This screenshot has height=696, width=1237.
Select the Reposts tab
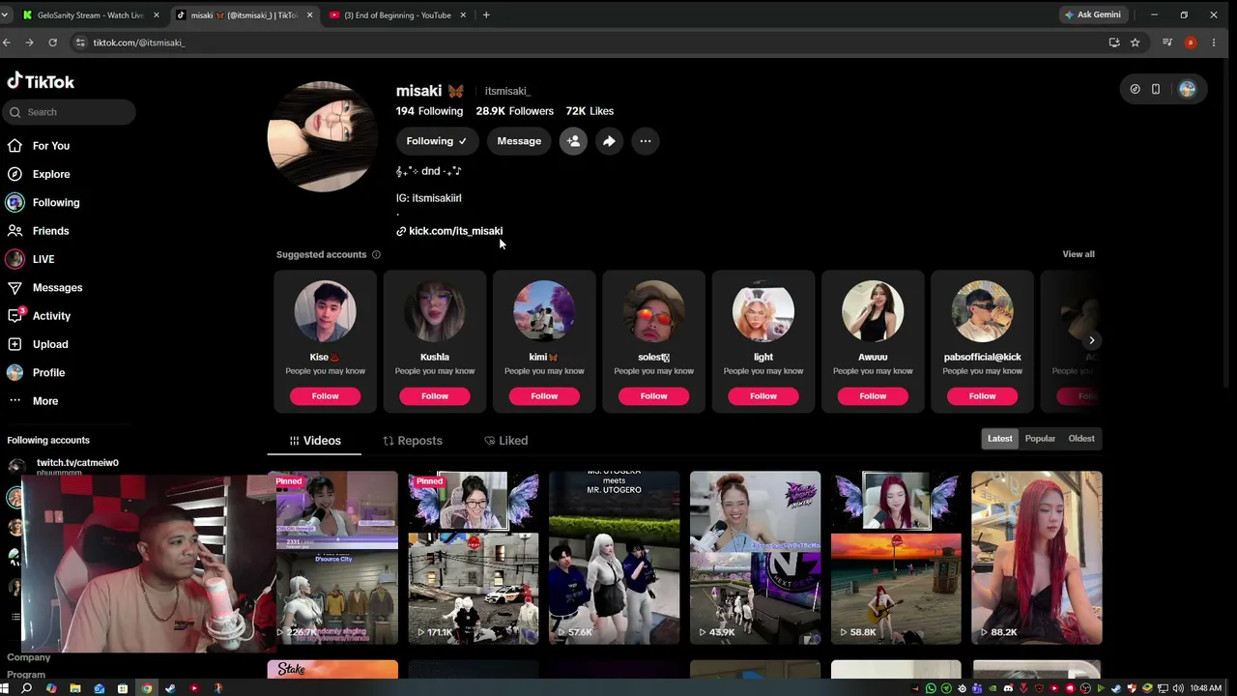pos(413,441)
